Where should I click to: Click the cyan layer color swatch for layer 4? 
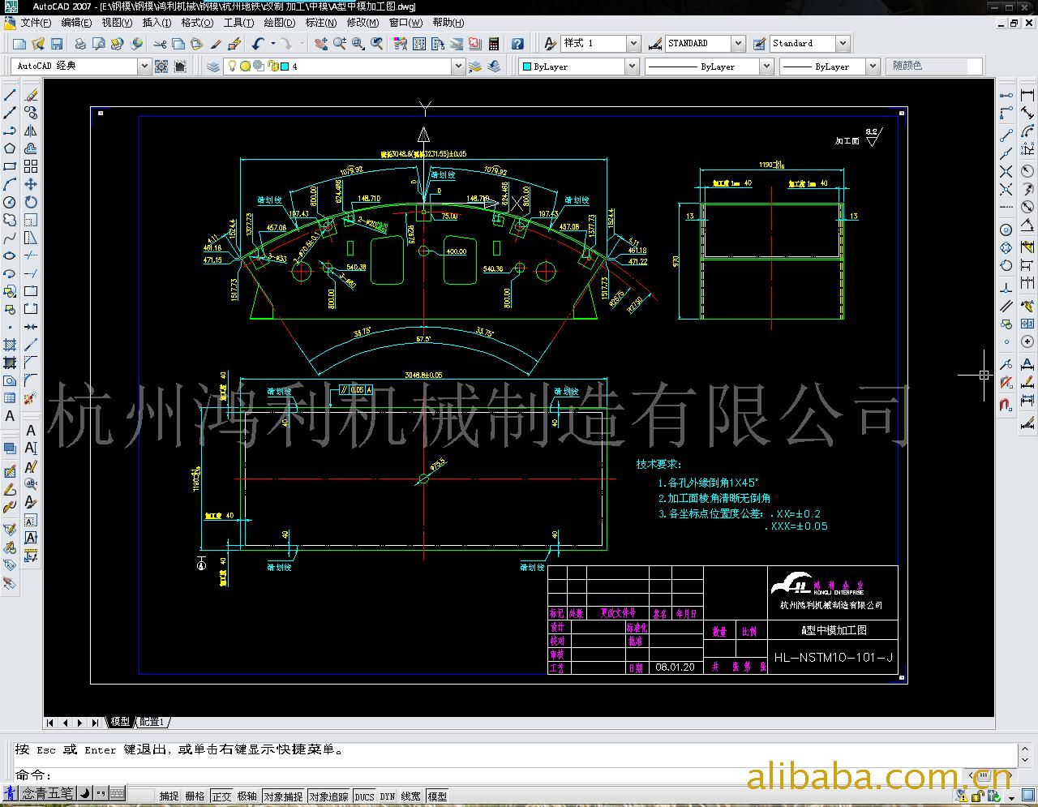(x=285, y=67)
